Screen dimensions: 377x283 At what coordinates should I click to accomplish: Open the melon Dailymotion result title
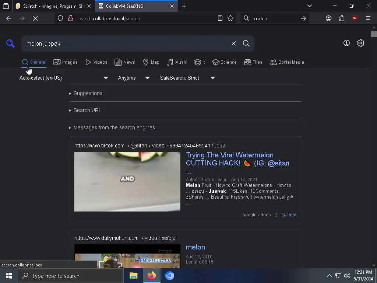tap(195, 247)
